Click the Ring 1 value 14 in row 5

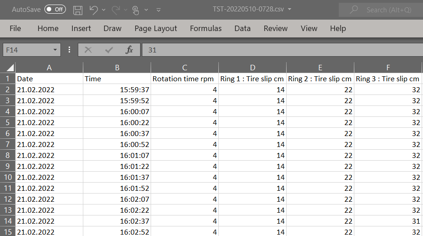(252, 122)
